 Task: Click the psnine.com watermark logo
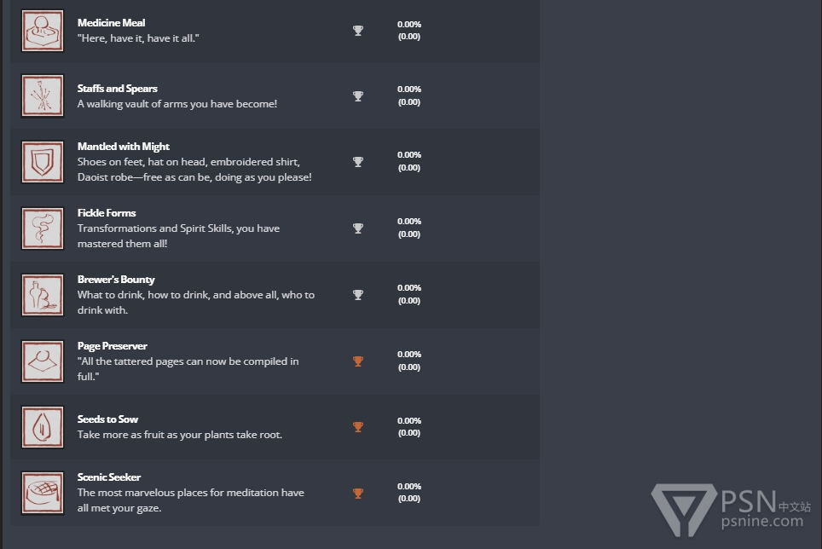coord(731,510)
